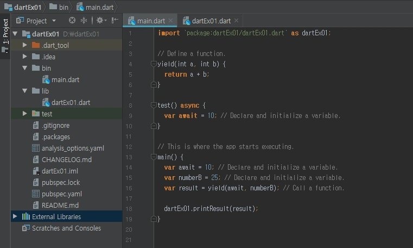Click the collapse all icon in Project panel

click(84, 21)
